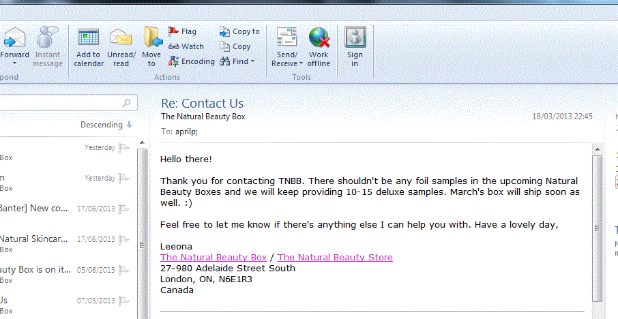Flag the Natural Skincar... message
Screen dimensions: 618x319
click(124, 239)
